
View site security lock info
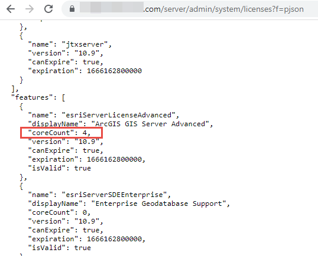72,9
